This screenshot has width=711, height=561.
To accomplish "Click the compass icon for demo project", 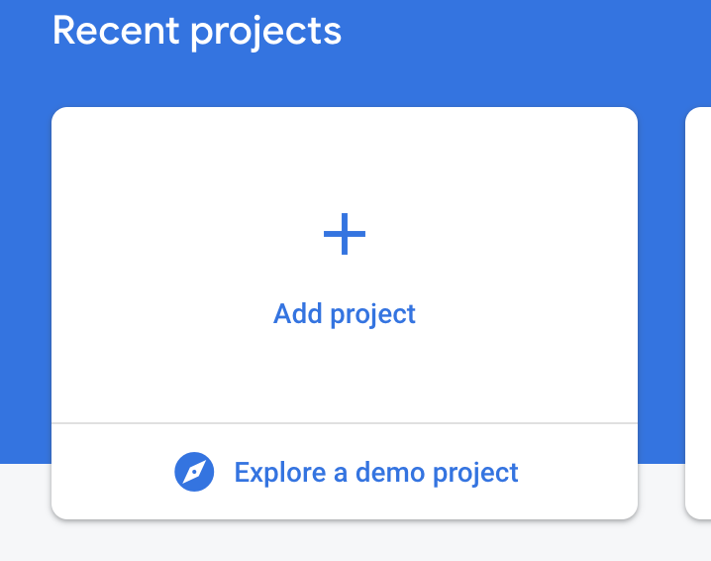I will click(x=194, y=472).
